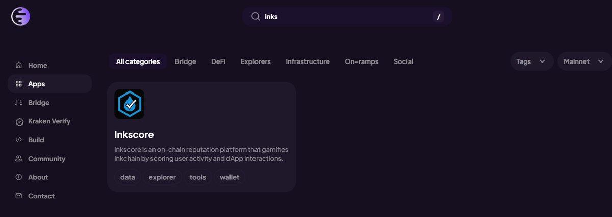The image size is (612, 217).
Task: Click the Ink logo in top-left corner
Action: (x=21, y=17)
